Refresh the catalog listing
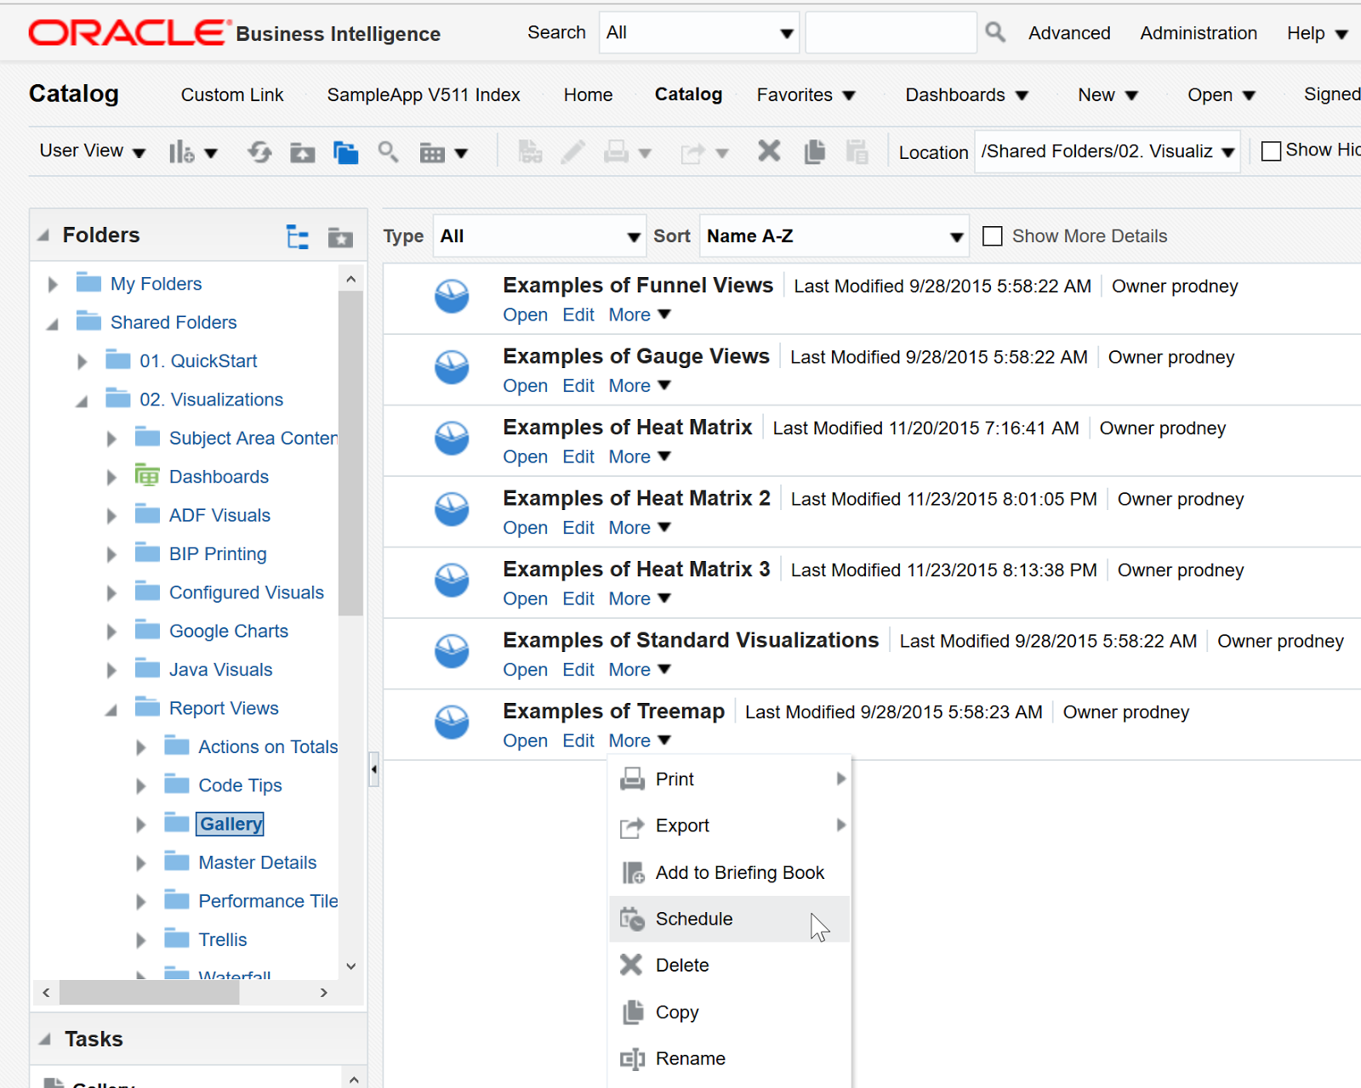Viewport: 1361px width, 1088px height. click(x=259, y=151)
